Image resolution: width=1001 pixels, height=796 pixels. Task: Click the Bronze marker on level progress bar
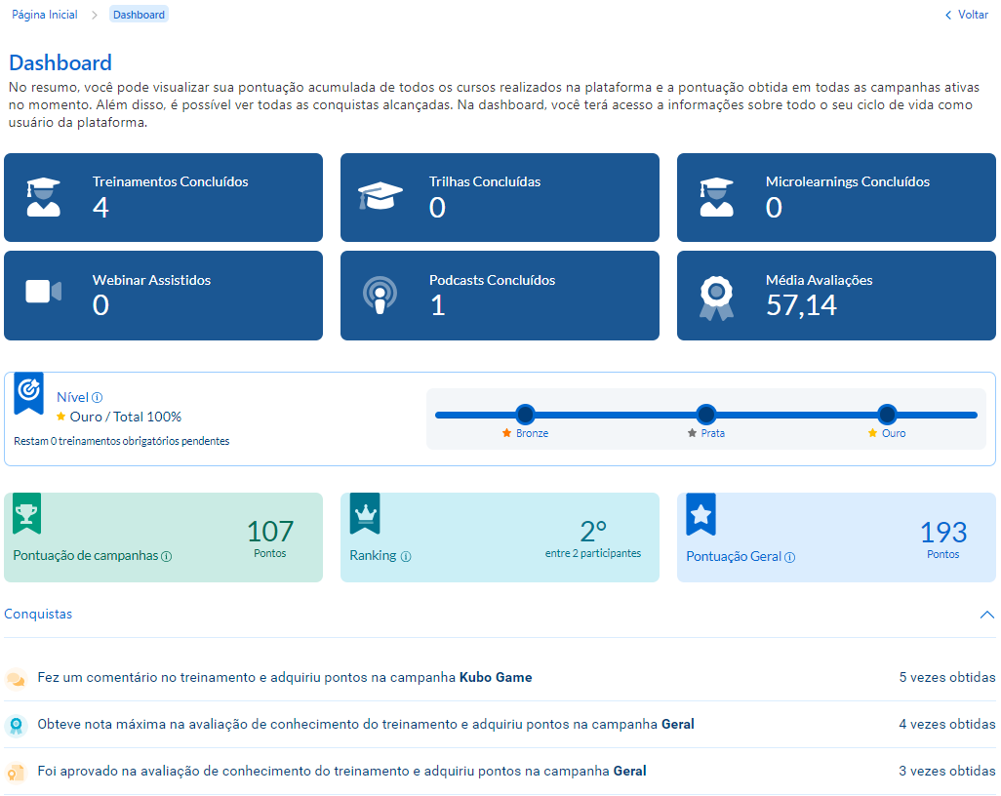click(x=525, y=415)
